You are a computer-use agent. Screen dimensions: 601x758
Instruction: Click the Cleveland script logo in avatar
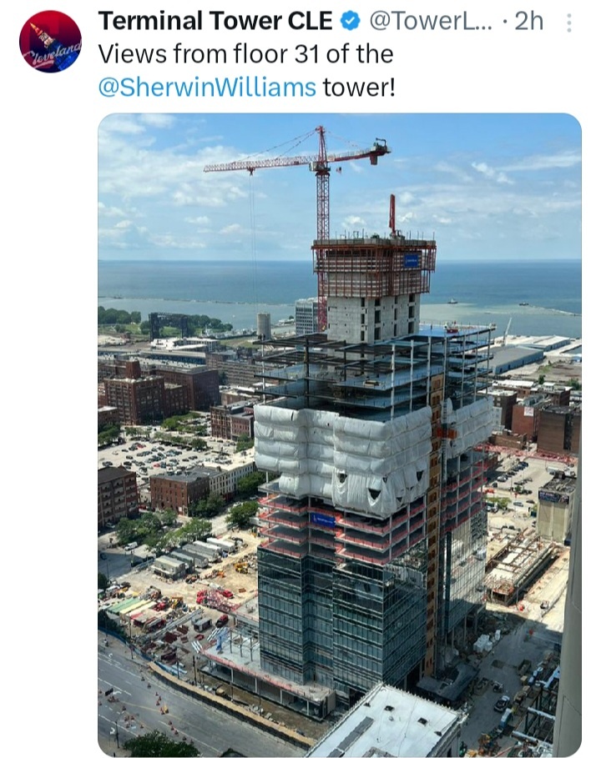point(53,53)
